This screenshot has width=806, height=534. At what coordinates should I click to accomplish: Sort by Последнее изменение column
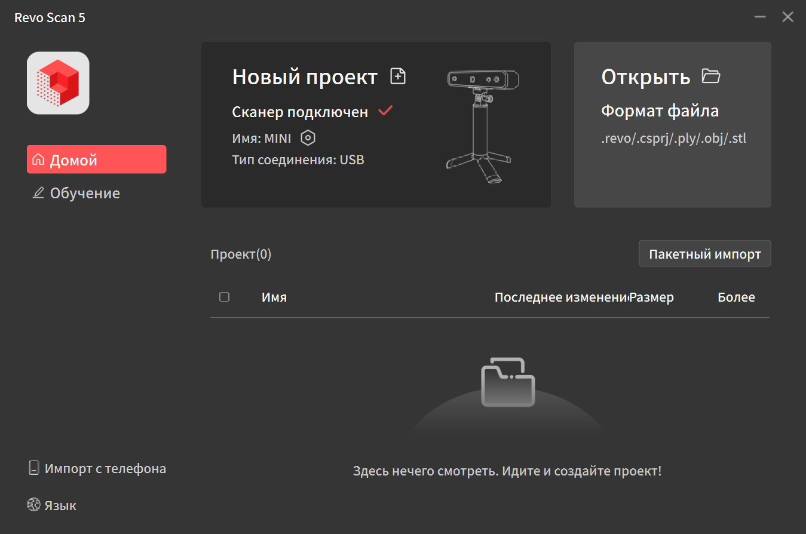[562, 297]
